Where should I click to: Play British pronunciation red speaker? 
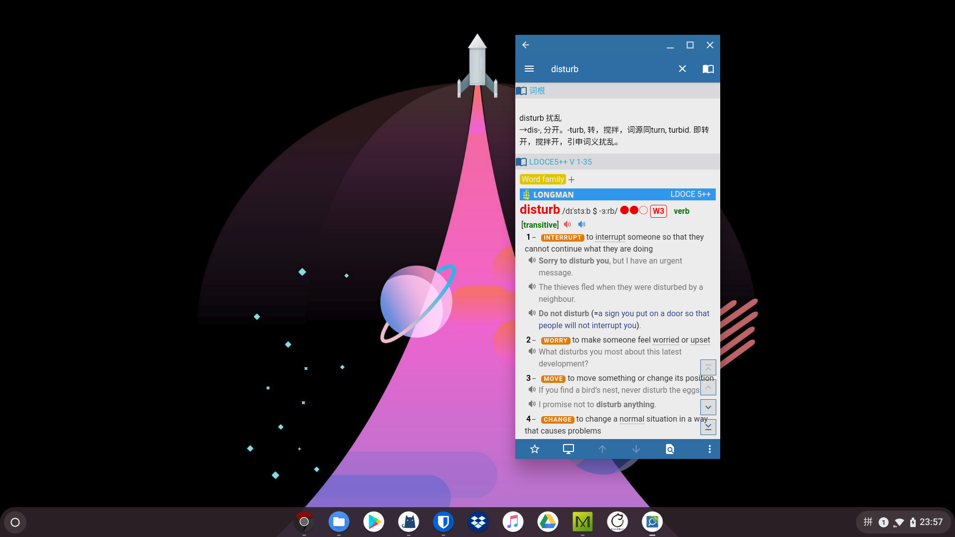click(x=568, y=224)
